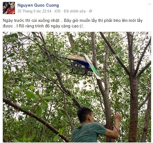View edit history via Đã chỉnh sửa
This screenshot has width=153, height=143.
coord(75,11)
